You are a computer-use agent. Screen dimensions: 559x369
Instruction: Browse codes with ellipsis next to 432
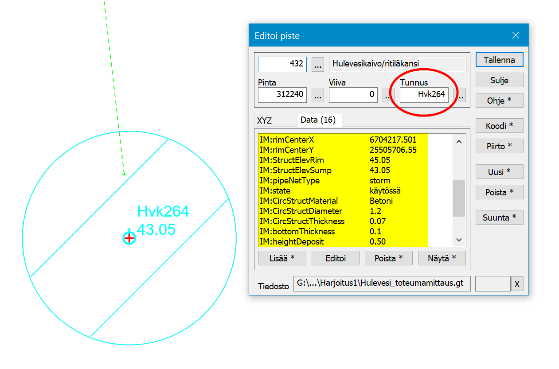click(317, 64)
